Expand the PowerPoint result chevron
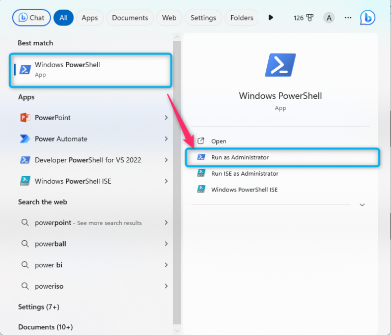The height and width of the screenshot is (335, 391). tap(166, 118)
